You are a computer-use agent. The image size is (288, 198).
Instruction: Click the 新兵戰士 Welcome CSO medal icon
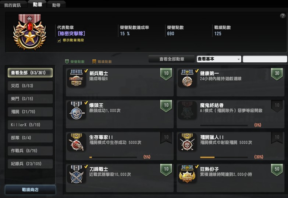[x=76, y=78]
